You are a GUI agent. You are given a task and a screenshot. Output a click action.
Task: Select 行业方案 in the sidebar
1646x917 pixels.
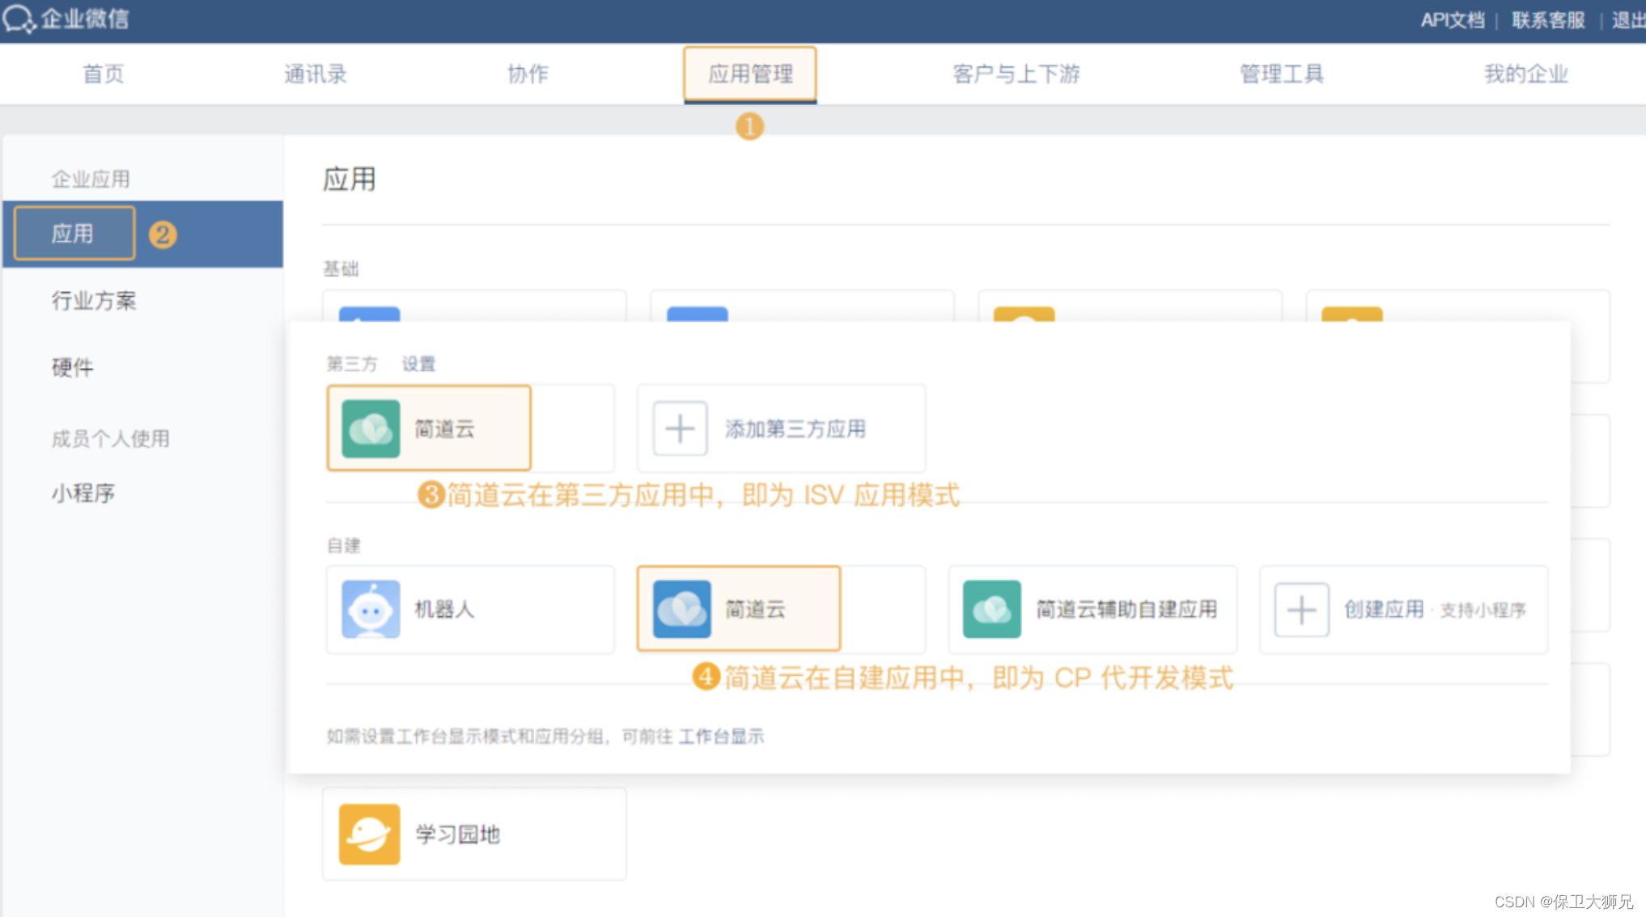(95, 301)
